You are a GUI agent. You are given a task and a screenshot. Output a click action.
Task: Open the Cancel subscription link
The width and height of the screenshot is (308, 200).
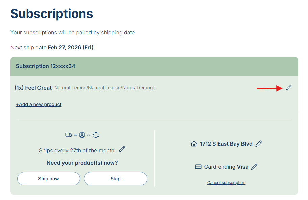click(x=226, y=183)
